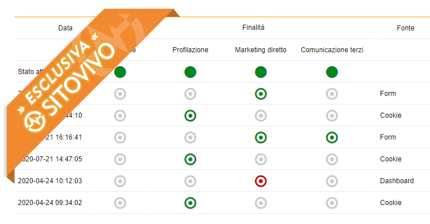
Task: Select green Profilazione radio in 14:47:05 row
Action: click(191, 159)
